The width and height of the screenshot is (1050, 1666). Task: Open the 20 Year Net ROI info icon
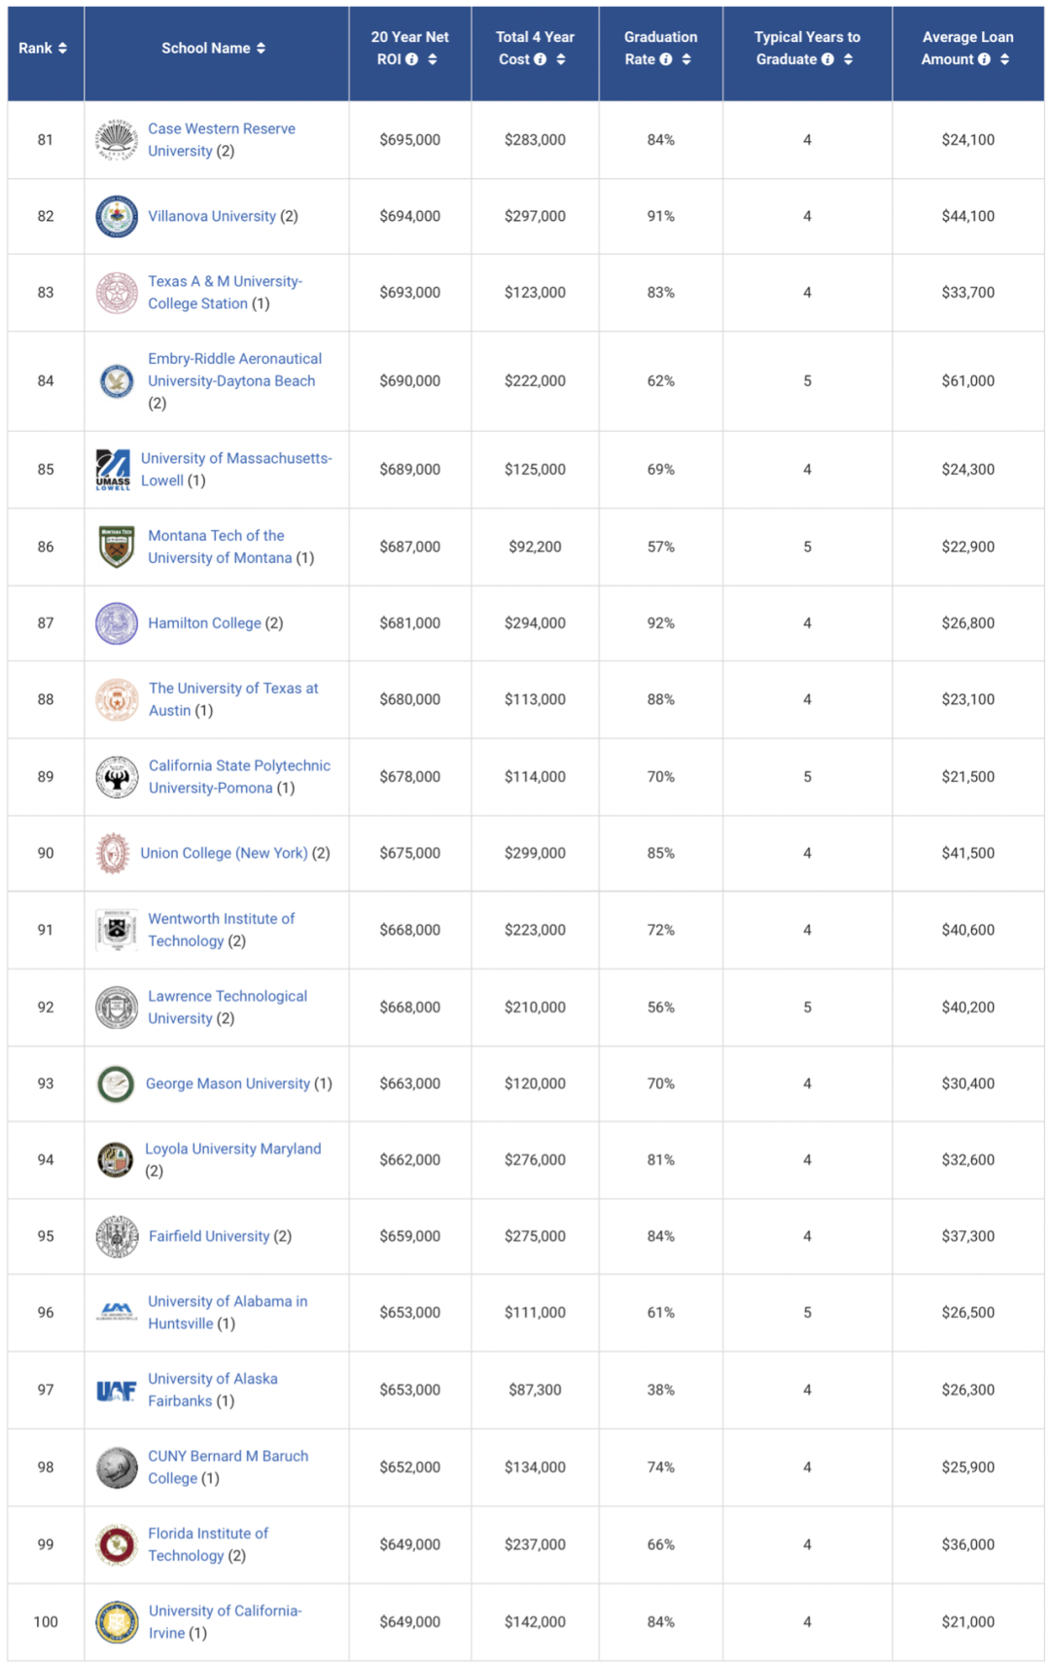tap(411, 59)
